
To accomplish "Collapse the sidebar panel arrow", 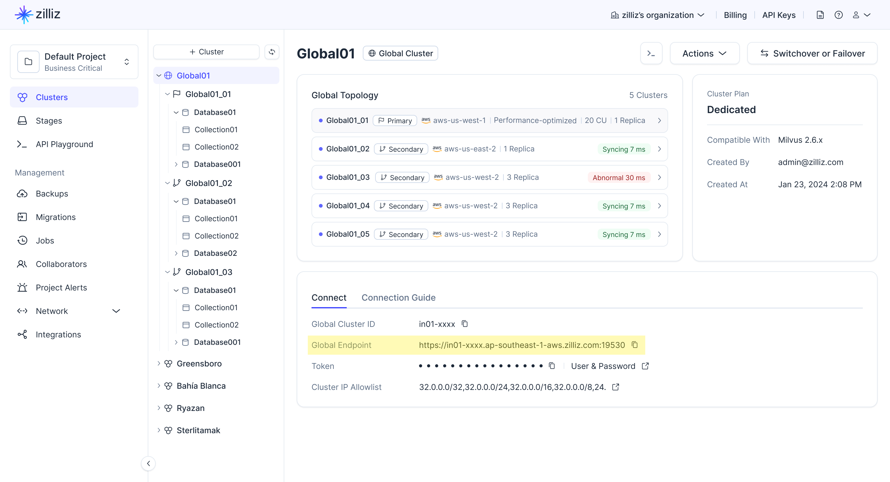I will [148, 463].
